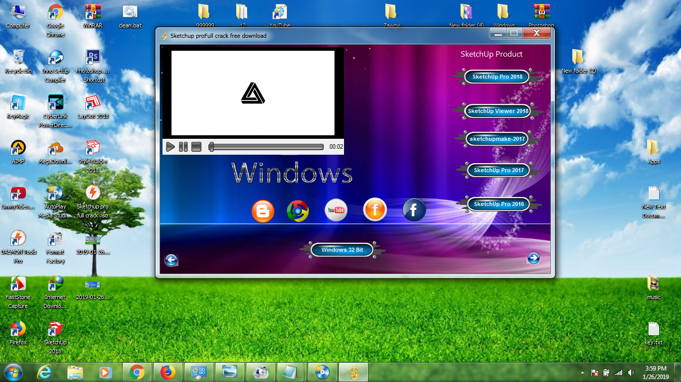Image resolution: width=681 pixels, height=382 pixels.
Task: Click the orange f icon
Action: (375, 209)
